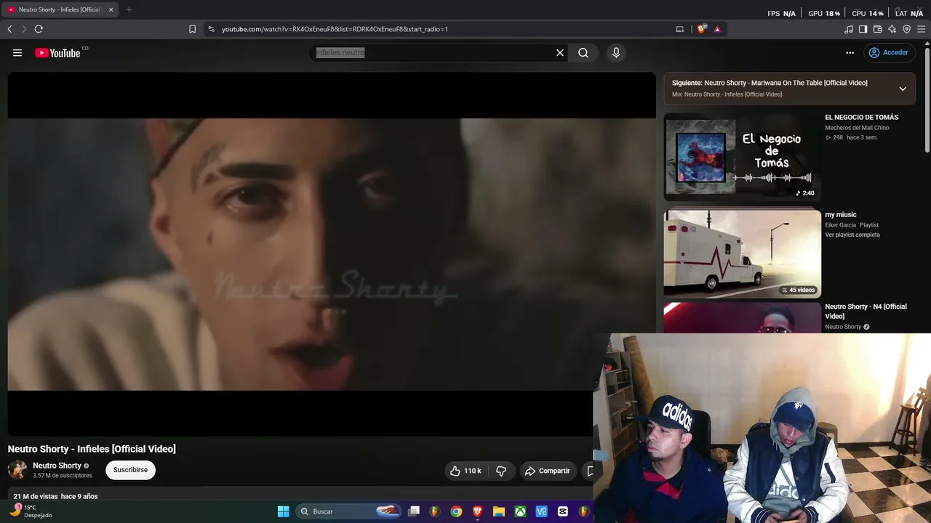Open the Brave VPN shield icon
The image size is (931, 523).
click(906, 29)
